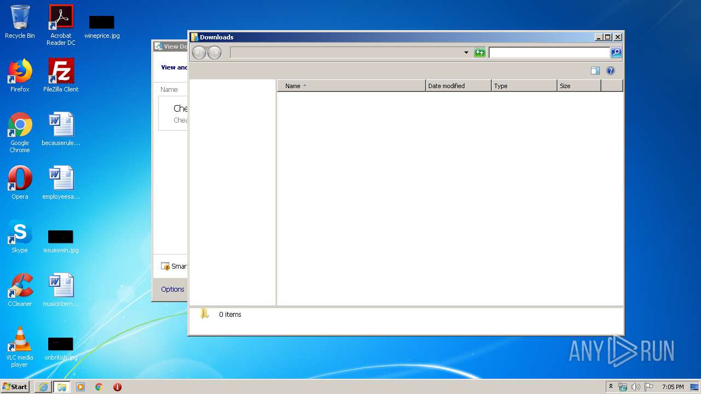This screenshot has height=394, width=701.
Task: Click the 0 items status text
Action: click(x=230, y=315)
